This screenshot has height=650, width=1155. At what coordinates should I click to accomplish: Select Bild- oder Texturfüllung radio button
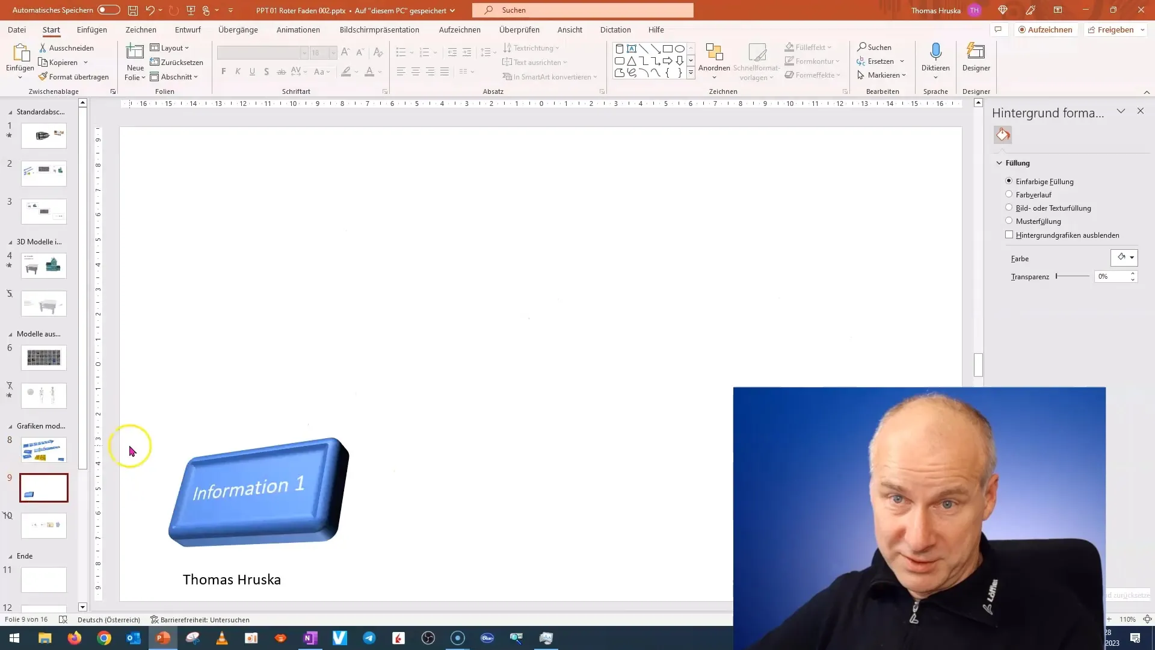coord(1009,207)
